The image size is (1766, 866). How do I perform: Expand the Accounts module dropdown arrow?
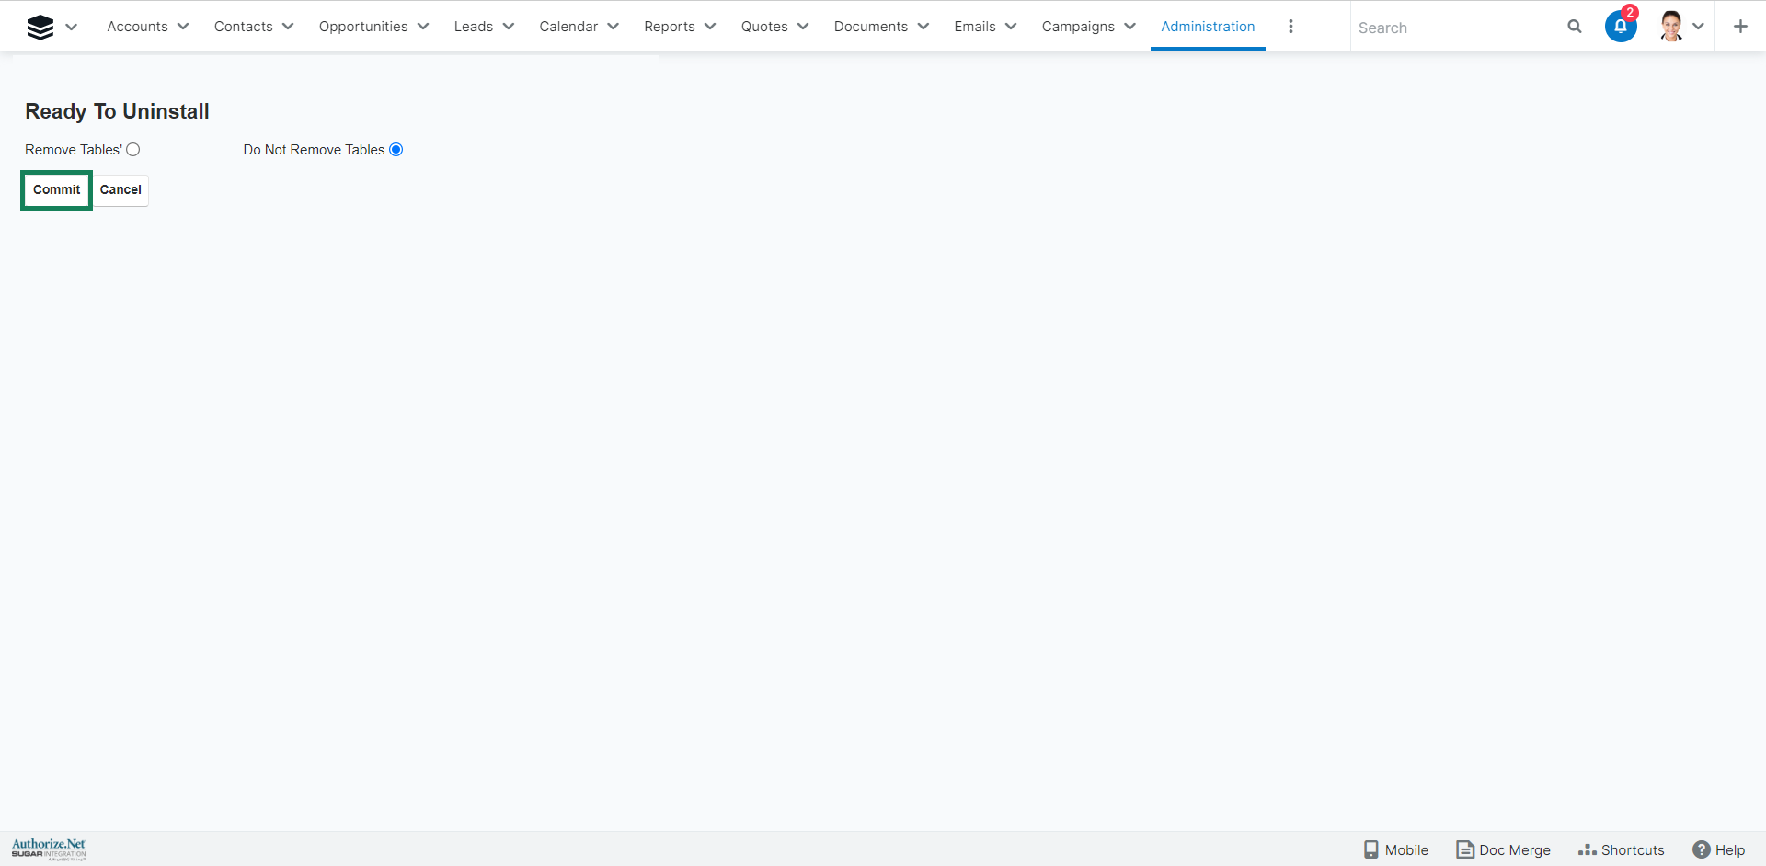pos(183,27)
